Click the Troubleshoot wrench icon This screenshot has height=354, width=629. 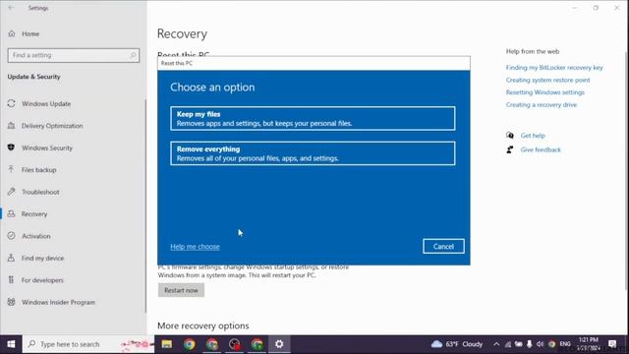point(11,192)
